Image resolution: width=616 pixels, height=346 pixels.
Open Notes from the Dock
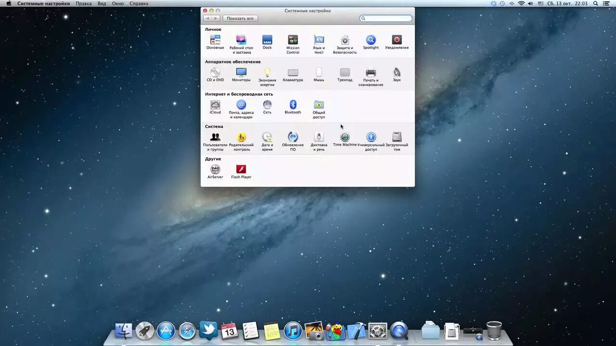pos(272,331)
